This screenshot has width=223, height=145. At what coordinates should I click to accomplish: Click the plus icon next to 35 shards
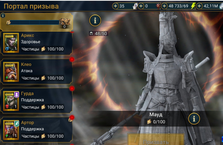pyautogui.click(x=116, y=6)
